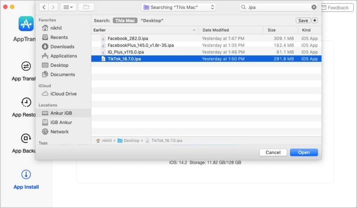357x208 pixels.
Task: Click the Documents icon in sidebar
Action: (x=45, y=74)
